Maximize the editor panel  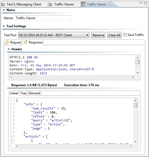pos(145,4)
